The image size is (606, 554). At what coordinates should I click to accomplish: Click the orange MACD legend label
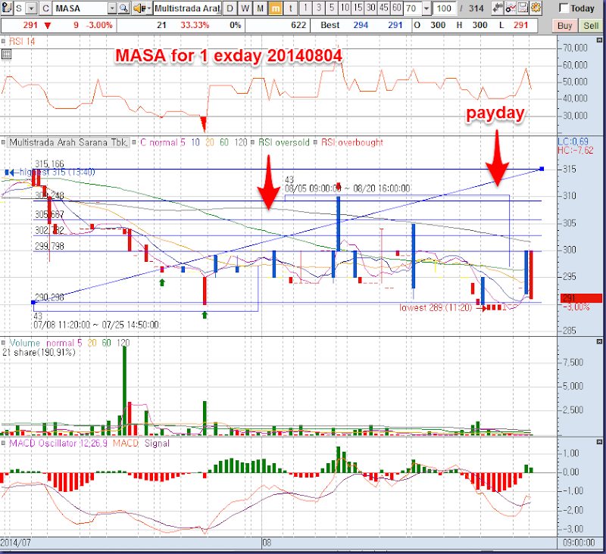(x=126, y=444)
